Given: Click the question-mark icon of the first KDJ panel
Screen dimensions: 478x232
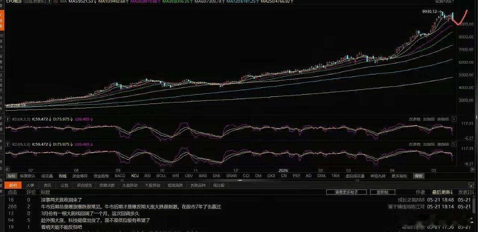Looking at the screenshot, I should click(9, 119).
